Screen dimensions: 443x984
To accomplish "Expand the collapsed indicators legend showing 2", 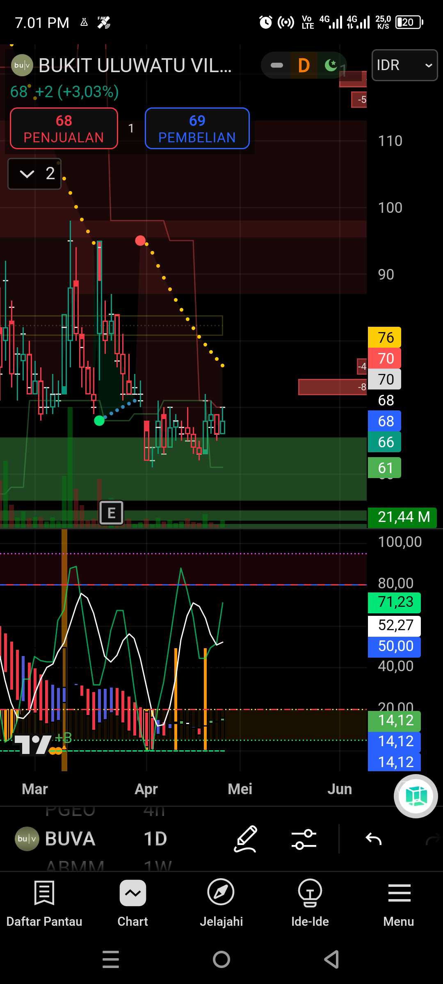I will 34,174.
